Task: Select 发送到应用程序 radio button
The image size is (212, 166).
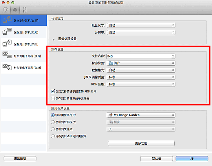Action: (53, 122)
